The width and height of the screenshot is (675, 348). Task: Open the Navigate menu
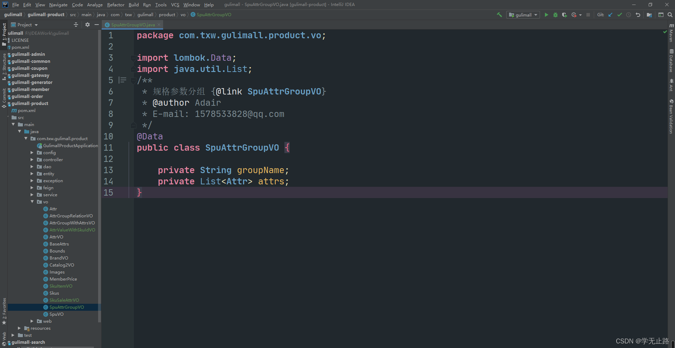[58, 5]
